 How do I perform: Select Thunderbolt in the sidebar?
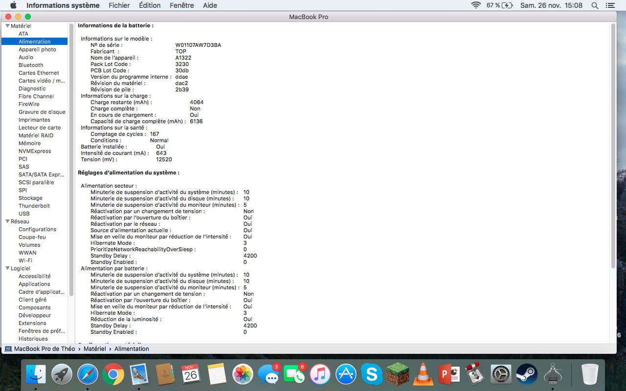point(34,206)
